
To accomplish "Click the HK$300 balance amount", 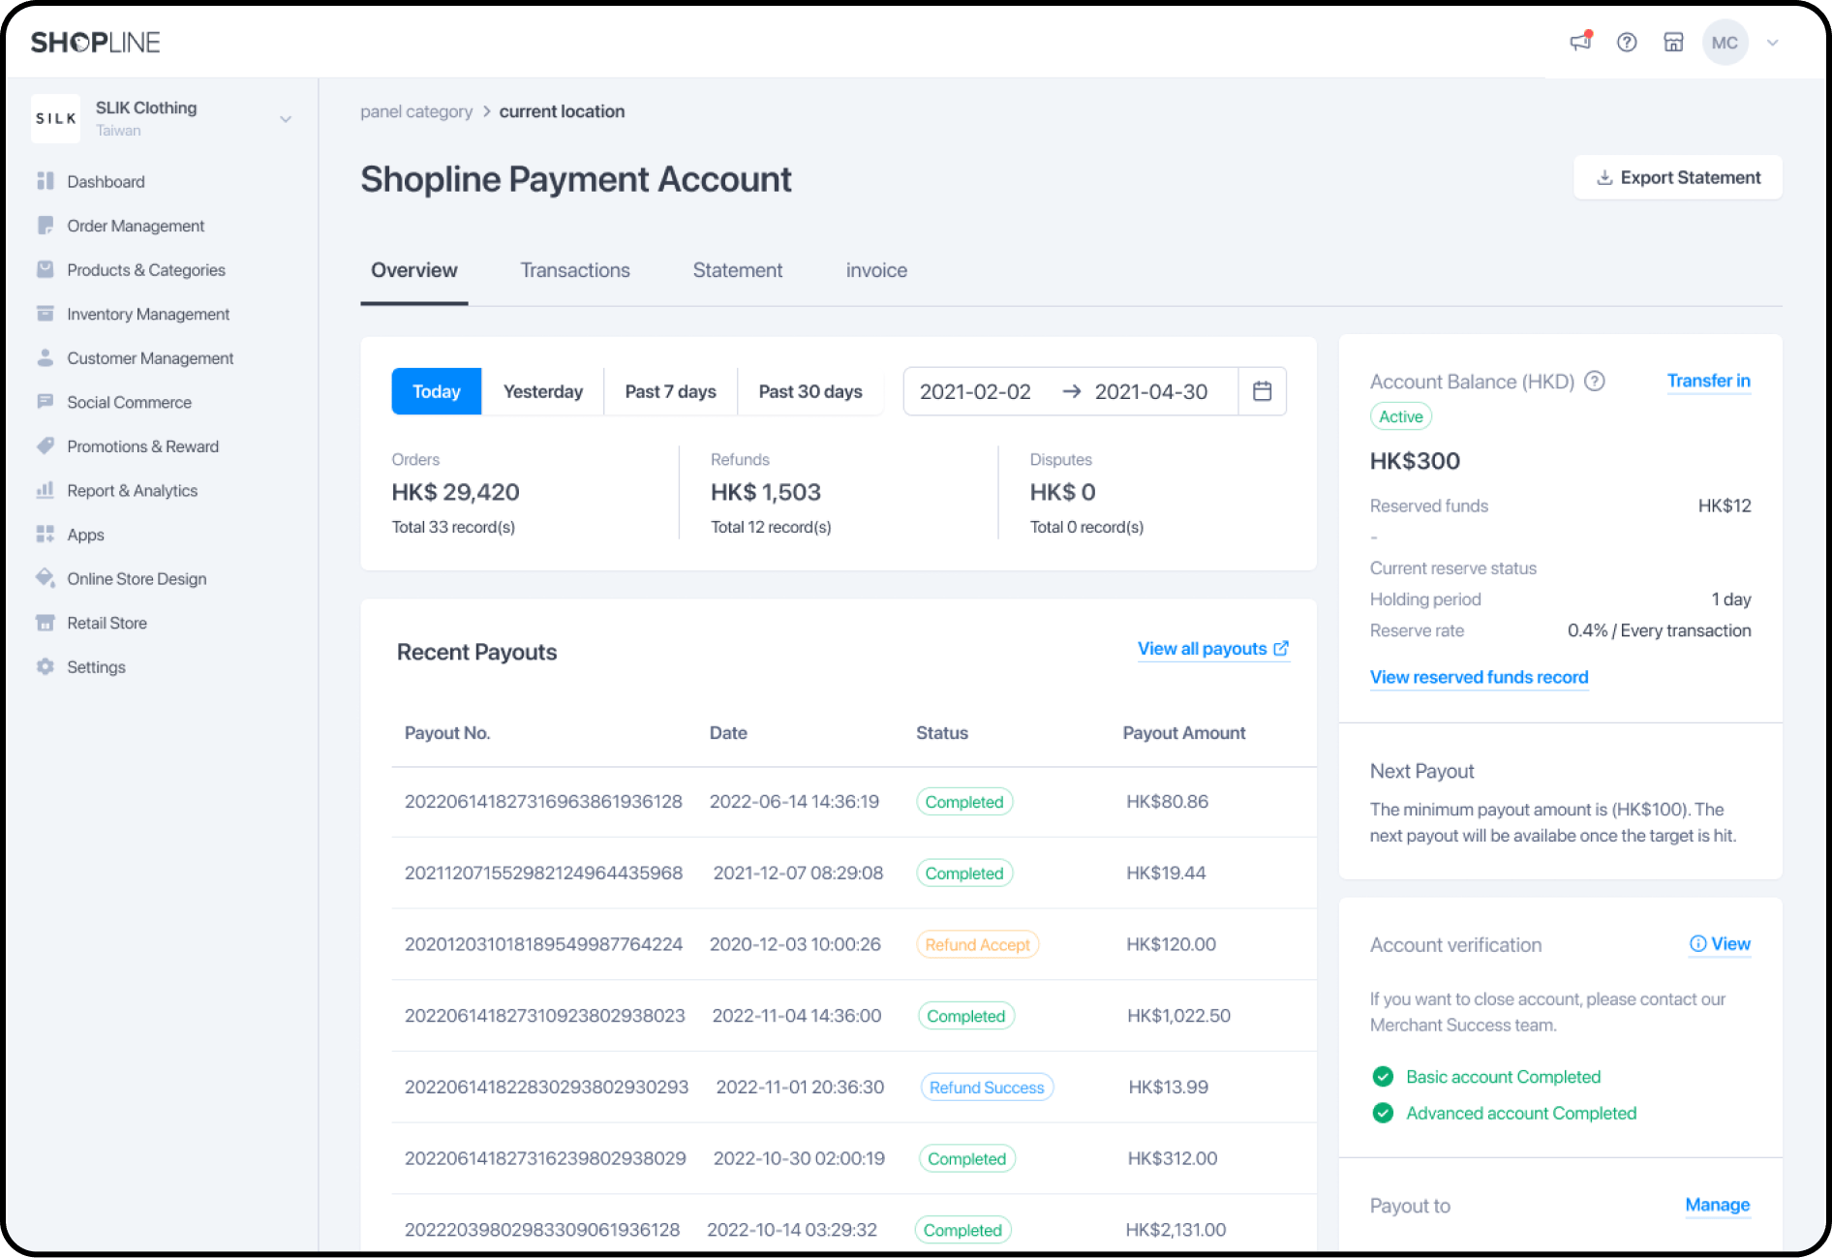I will 1415,461.
